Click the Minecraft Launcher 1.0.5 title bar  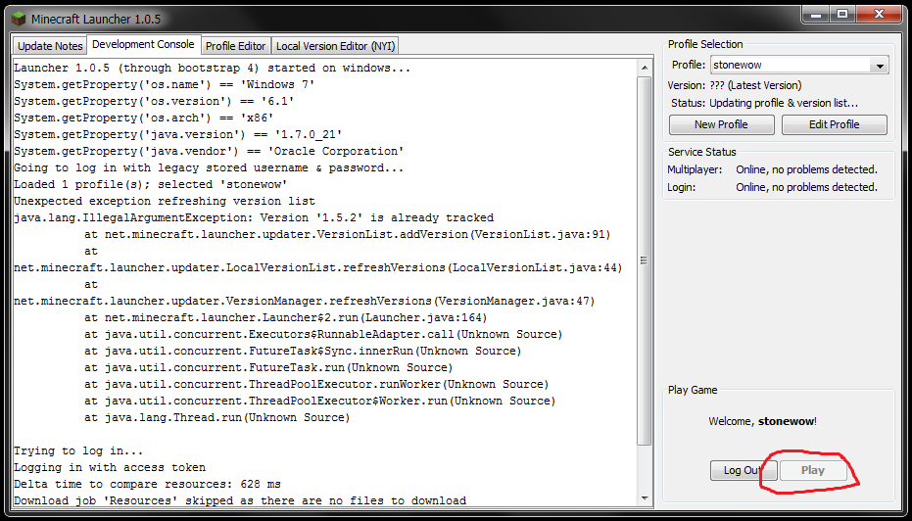pos(392,18)
